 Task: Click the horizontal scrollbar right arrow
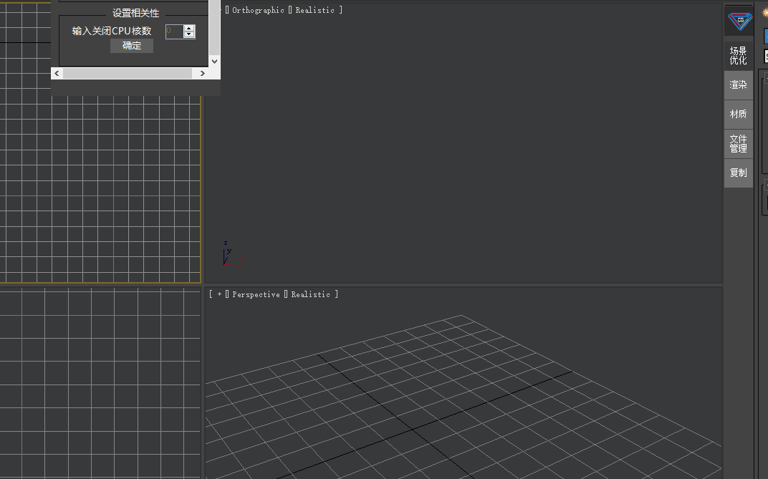(x=203, y=74)
